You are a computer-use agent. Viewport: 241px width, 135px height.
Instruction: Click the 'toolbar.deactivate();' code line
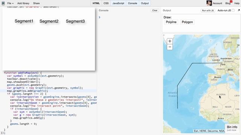click(x=23, y=79)
